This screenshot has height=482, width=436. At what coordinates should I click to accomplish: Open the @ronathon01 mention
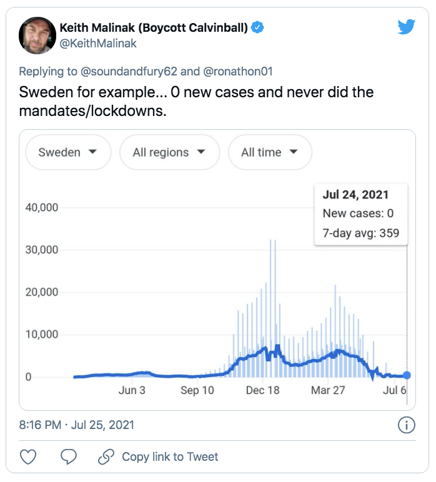click(x=237, y=71)
